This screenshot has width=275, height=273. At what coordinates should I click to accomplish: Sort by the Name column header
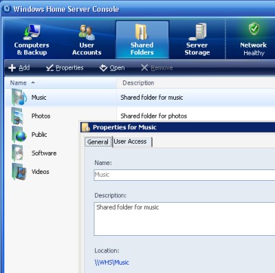point(60,83)
